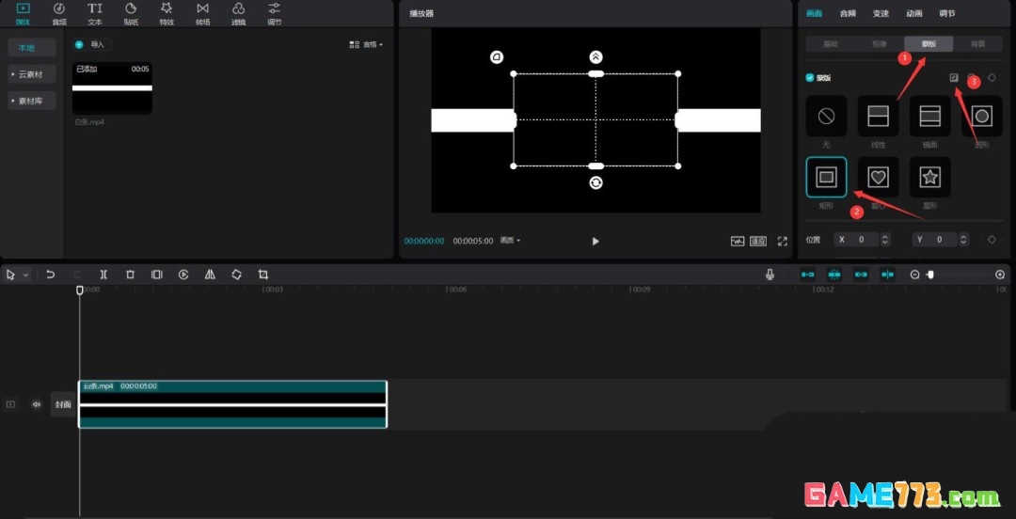Open the selection tool mode dropdown arrow
The width and height of the screenshot is (1016, 519).
click(25, 275)
